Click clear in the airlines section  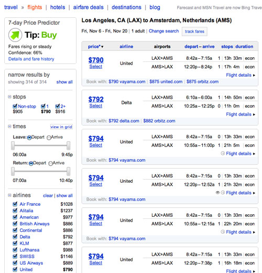click(48, 195)
